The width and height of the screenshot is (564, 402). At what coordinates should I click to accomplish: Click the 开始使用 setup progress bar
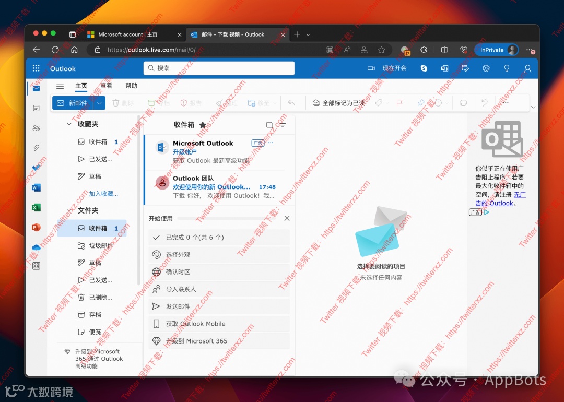(x=227, y=218)
